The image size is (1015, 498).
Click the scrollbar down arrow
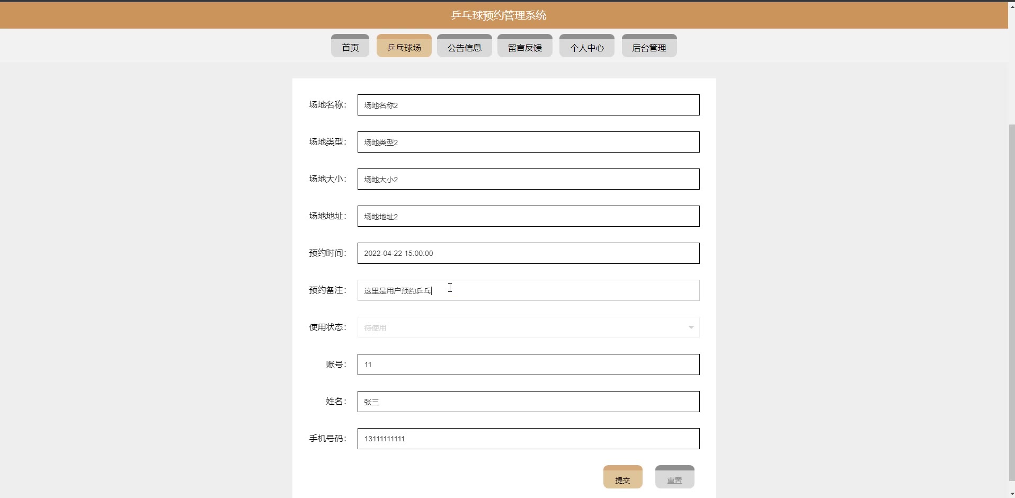[x=1011, y=494]
